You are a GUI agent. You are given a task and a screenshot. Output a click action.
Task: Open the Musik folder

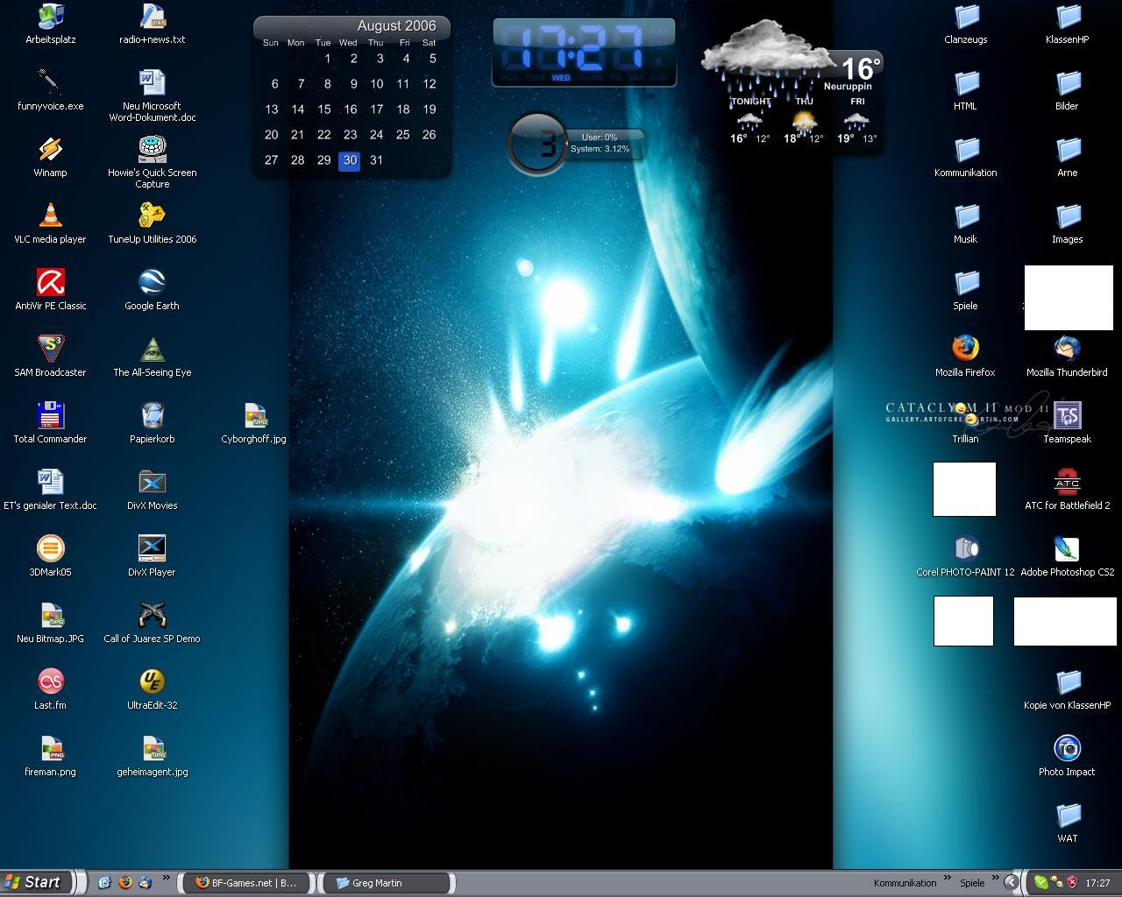click(x=965, y=223)
